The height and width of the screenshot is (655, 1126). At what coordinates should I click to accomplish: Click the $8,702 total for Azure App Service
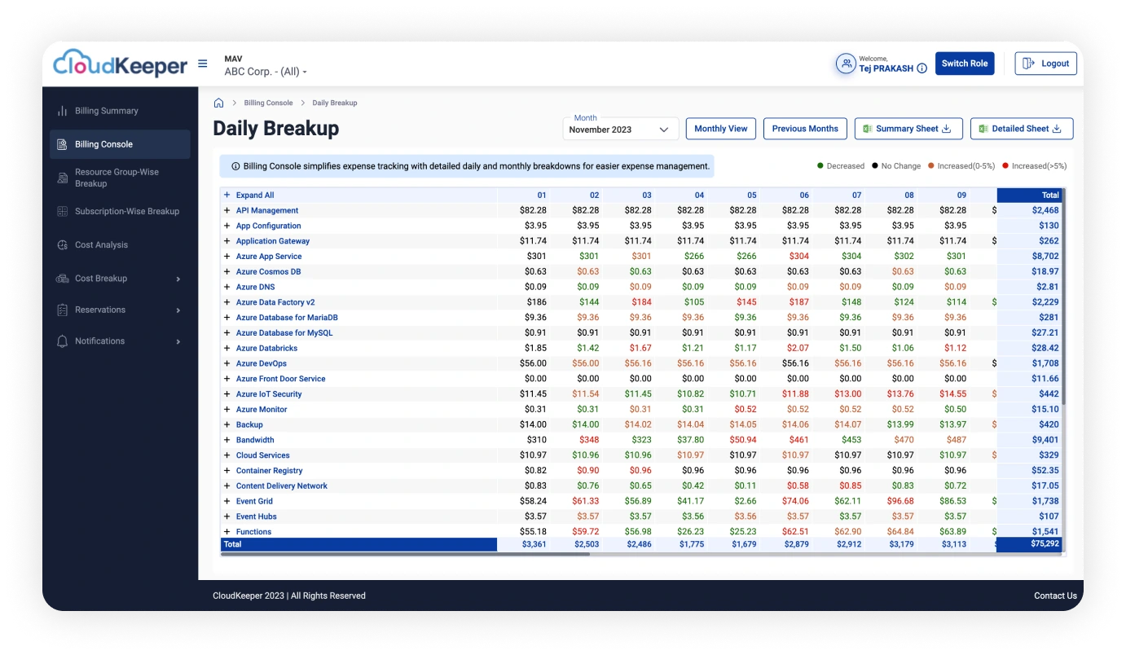point(1045,257)
